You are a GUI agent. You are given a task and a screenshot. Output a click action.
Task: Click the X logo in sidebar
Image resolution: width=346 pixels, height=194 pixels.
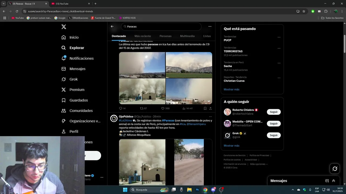tap(64, 27)
